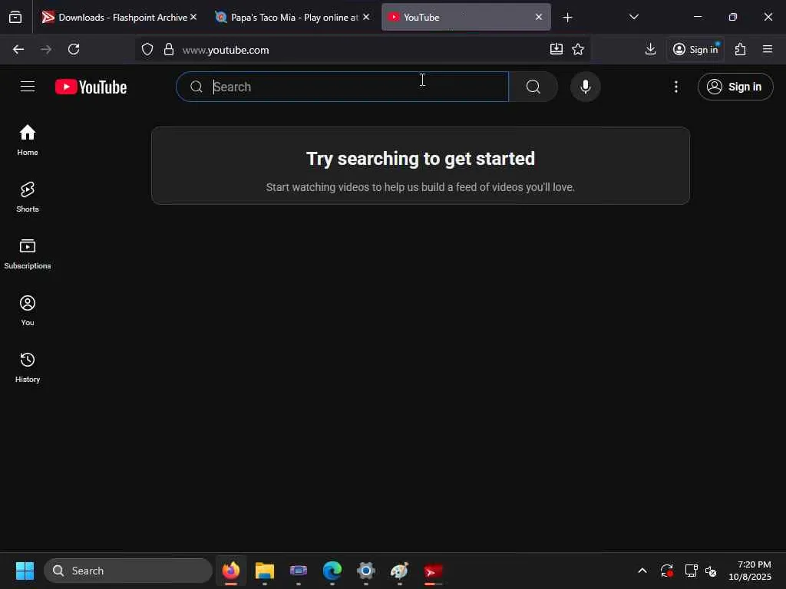Reload the current page

tap(74, 49)
